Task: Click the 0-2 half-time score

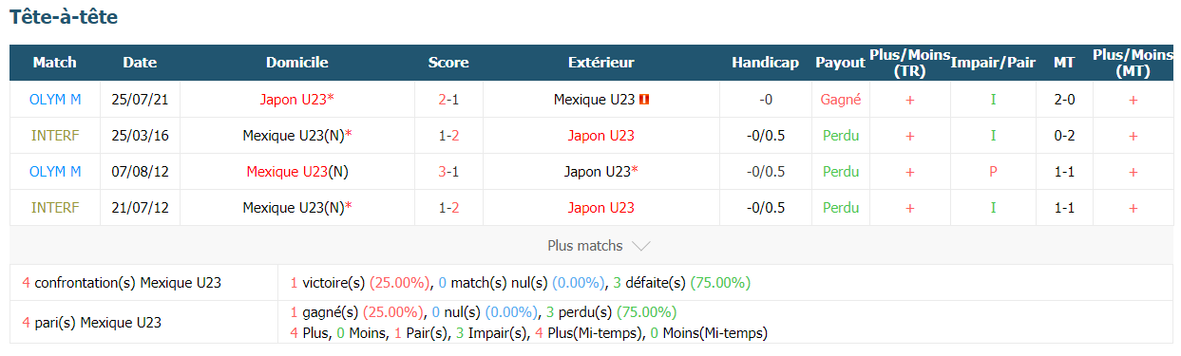Action: click(x=1064, y=136)
